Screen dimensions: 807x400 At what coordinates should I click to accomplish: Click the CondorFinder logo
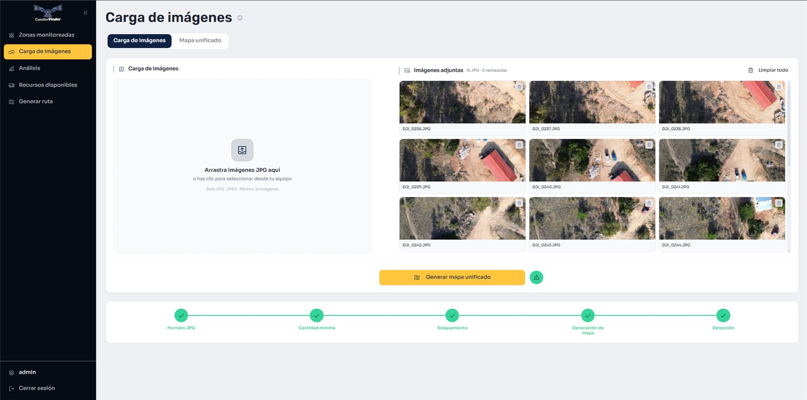tap(48, 13)
